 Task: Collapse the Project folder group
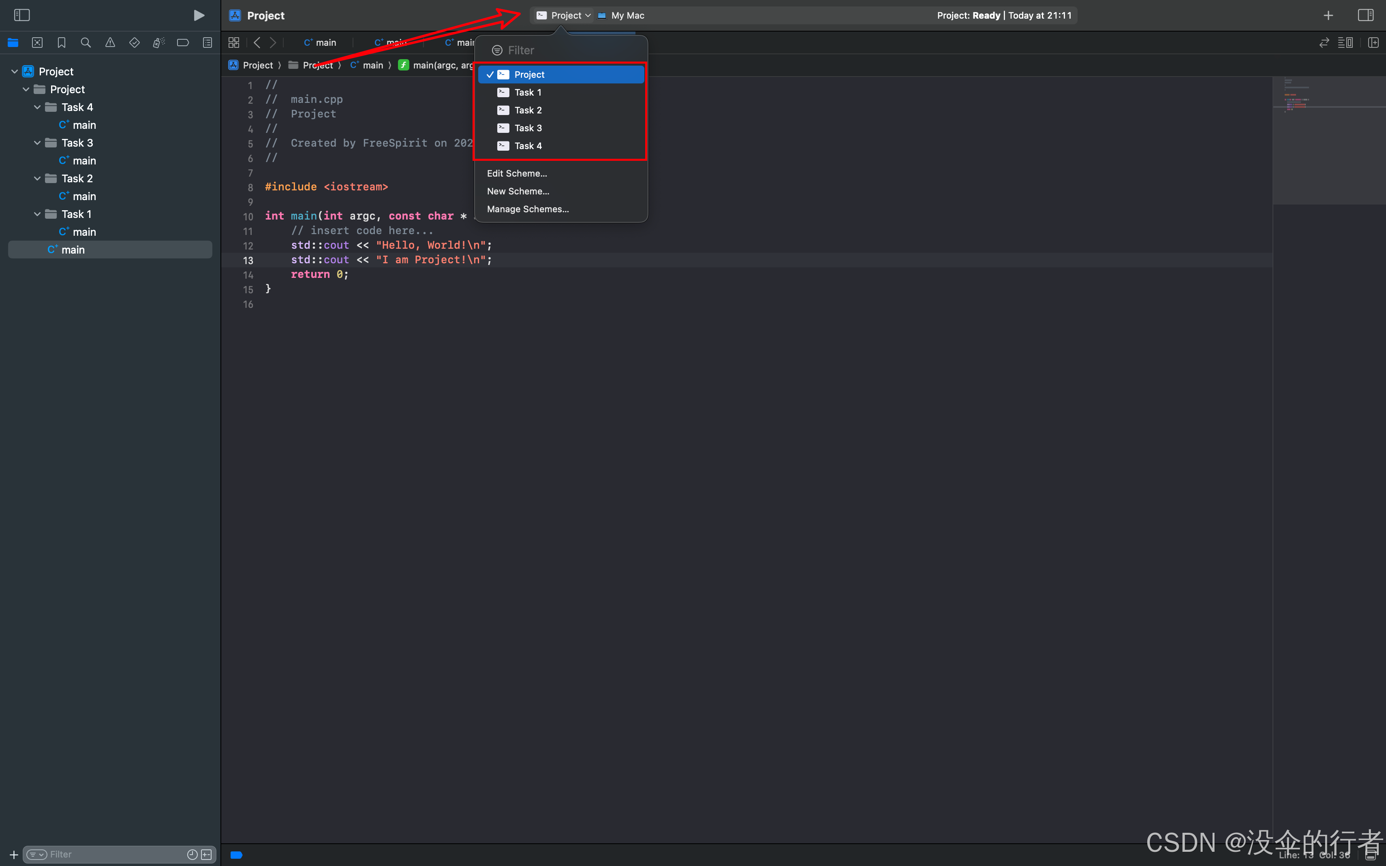click(26, 90)
